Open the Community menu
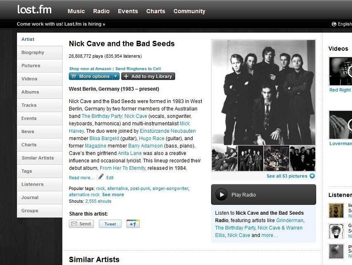Viewport: 352px width, 265px height. point(189,11)
